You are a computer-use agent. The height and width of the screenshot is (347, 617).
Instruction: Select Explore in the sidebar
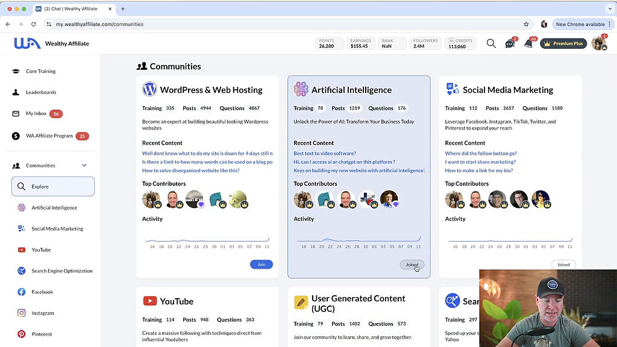[53, 187]
